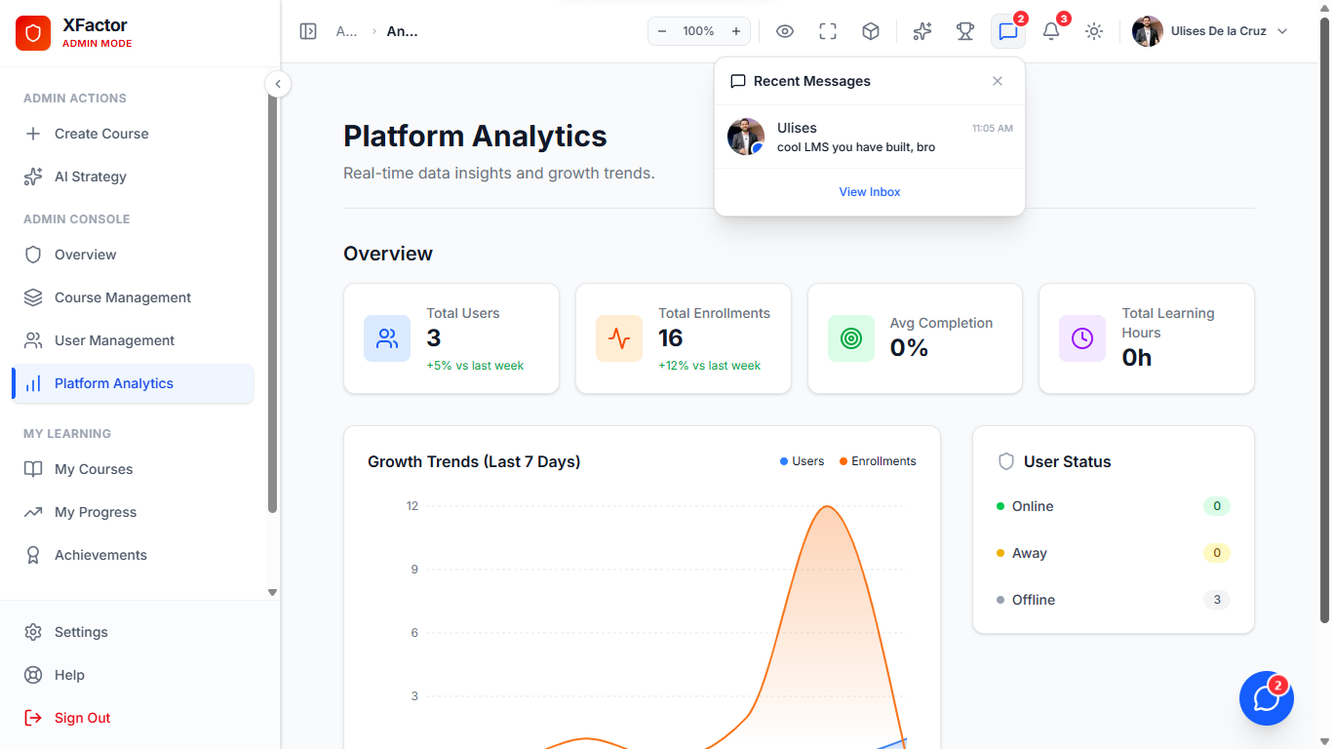Screen dimensions: 1332x749
Task: Click the 'An...' current breadcrumb
Action: point(403,31)
